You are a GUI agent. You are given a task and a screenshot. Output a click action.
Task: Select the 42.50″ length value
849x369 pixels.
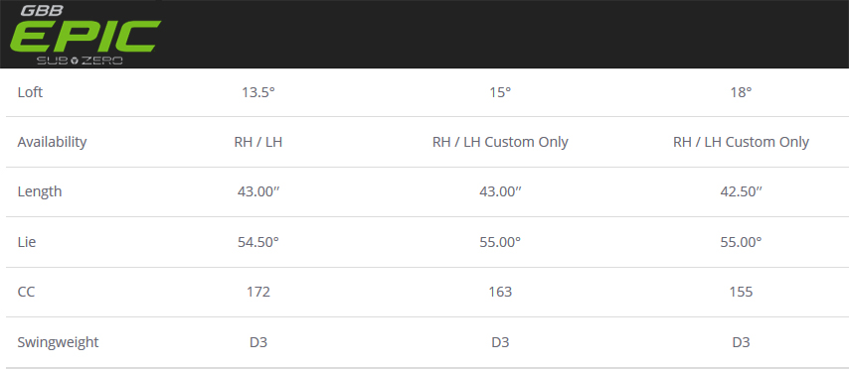coord(741,191)
